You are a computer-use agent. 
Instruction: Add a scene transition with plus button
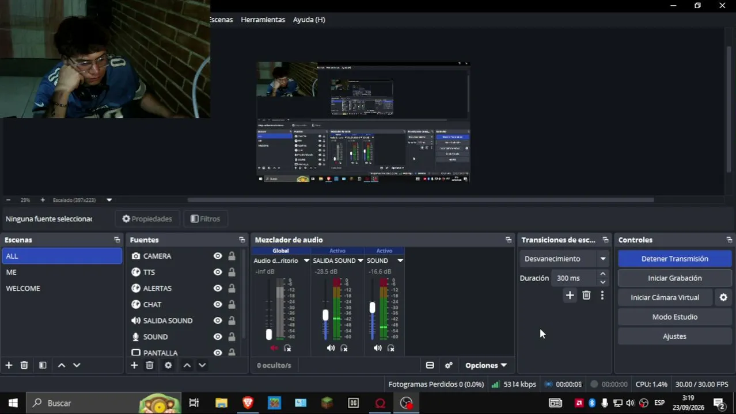click(570, 295)
